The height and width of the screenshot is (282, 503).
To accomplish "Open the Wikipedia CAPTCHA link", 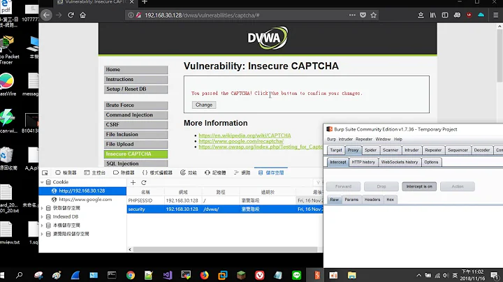I will (x=245, y=135).
